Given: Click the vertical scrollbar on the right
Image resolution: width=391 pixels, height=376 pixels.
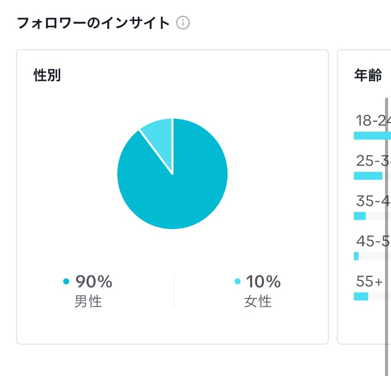Looking at the screenshot, I should (387, 235).
